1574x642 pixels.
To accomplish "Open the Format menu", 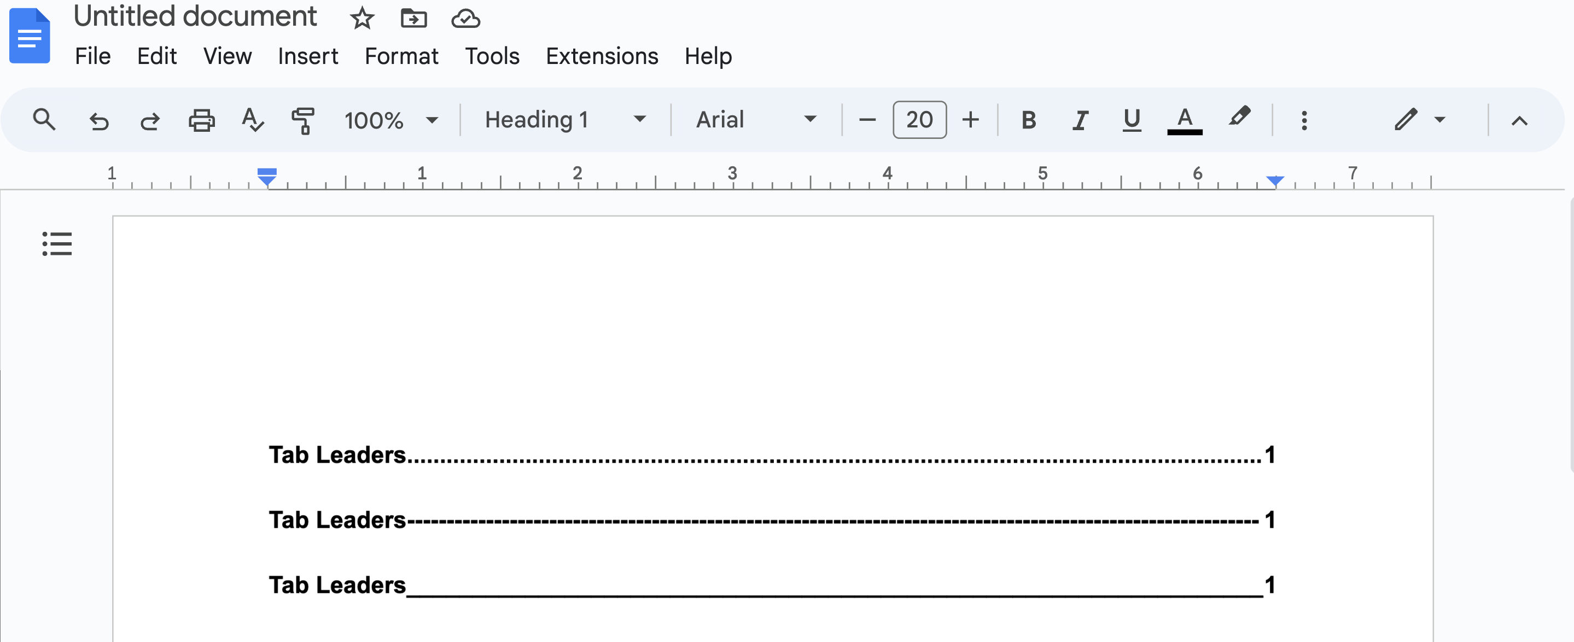I will [401, 55].
